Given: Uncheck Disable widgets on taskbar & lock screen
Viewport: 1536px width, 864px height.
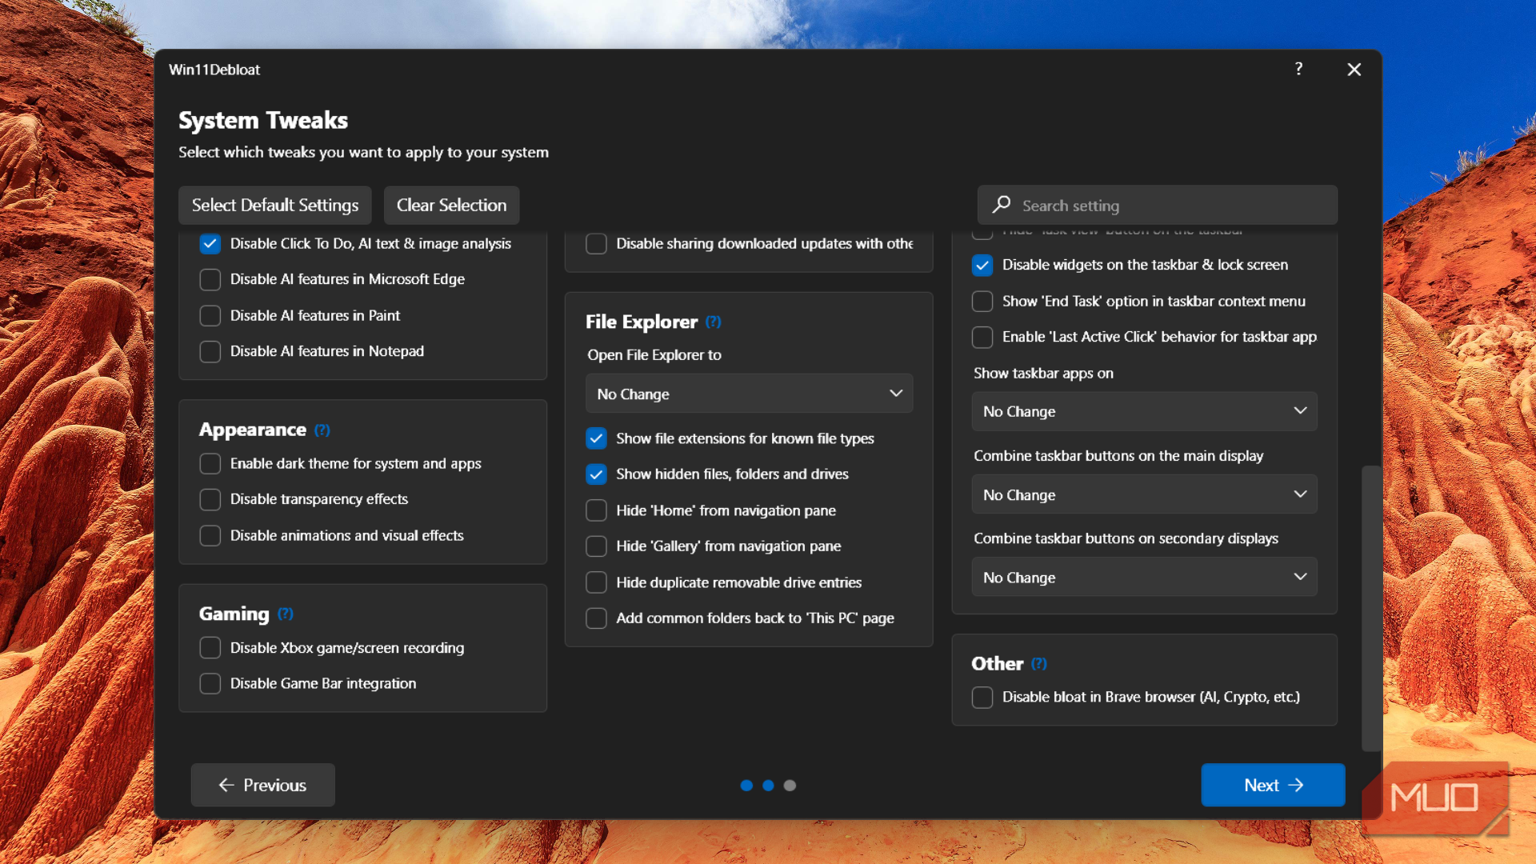Looking at the screenshot, I should [982, 265].
